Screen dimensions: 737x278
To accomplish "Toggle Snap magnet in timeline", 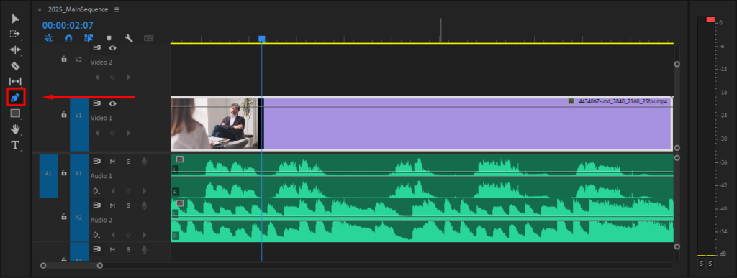I will tap(68, 38).
